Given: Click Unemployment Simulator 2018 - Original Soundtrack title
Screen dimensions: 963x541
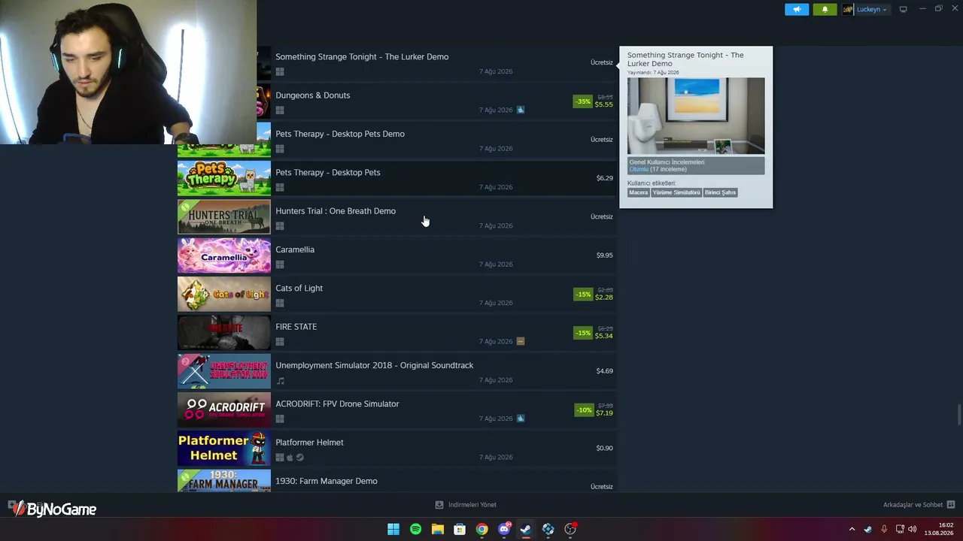Looking at the screenshot, I should click(374, 365).
